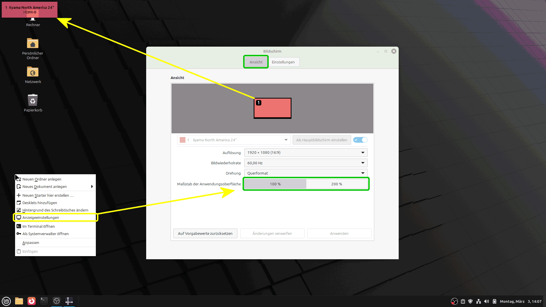Image resolution: width=546 pixels, height=307 pixels.
Task: Click Hintergrund des Schreibtisches ändern
Action: [55, 210]
